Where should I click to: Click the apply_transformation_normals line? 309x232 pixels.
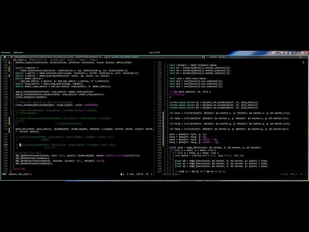pos(60,95)
